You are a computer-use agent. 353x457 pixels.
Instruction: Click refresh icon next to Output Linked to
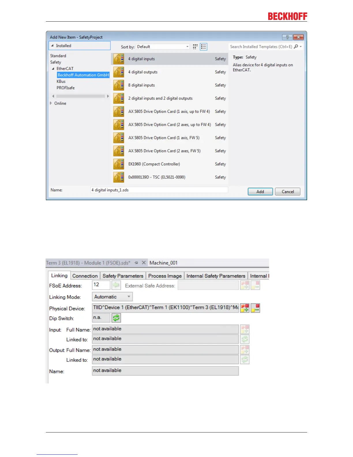pyautogui.click(x=245, y=359)
